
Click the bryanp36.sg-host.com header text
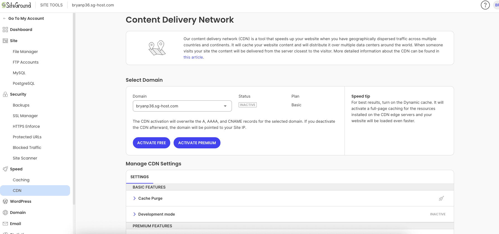pos(93,5)
